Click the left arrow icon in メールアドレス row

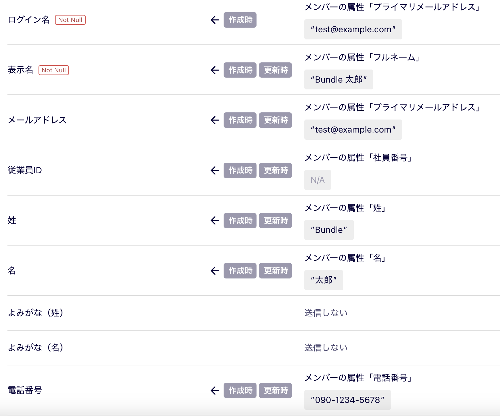point(215,120)
